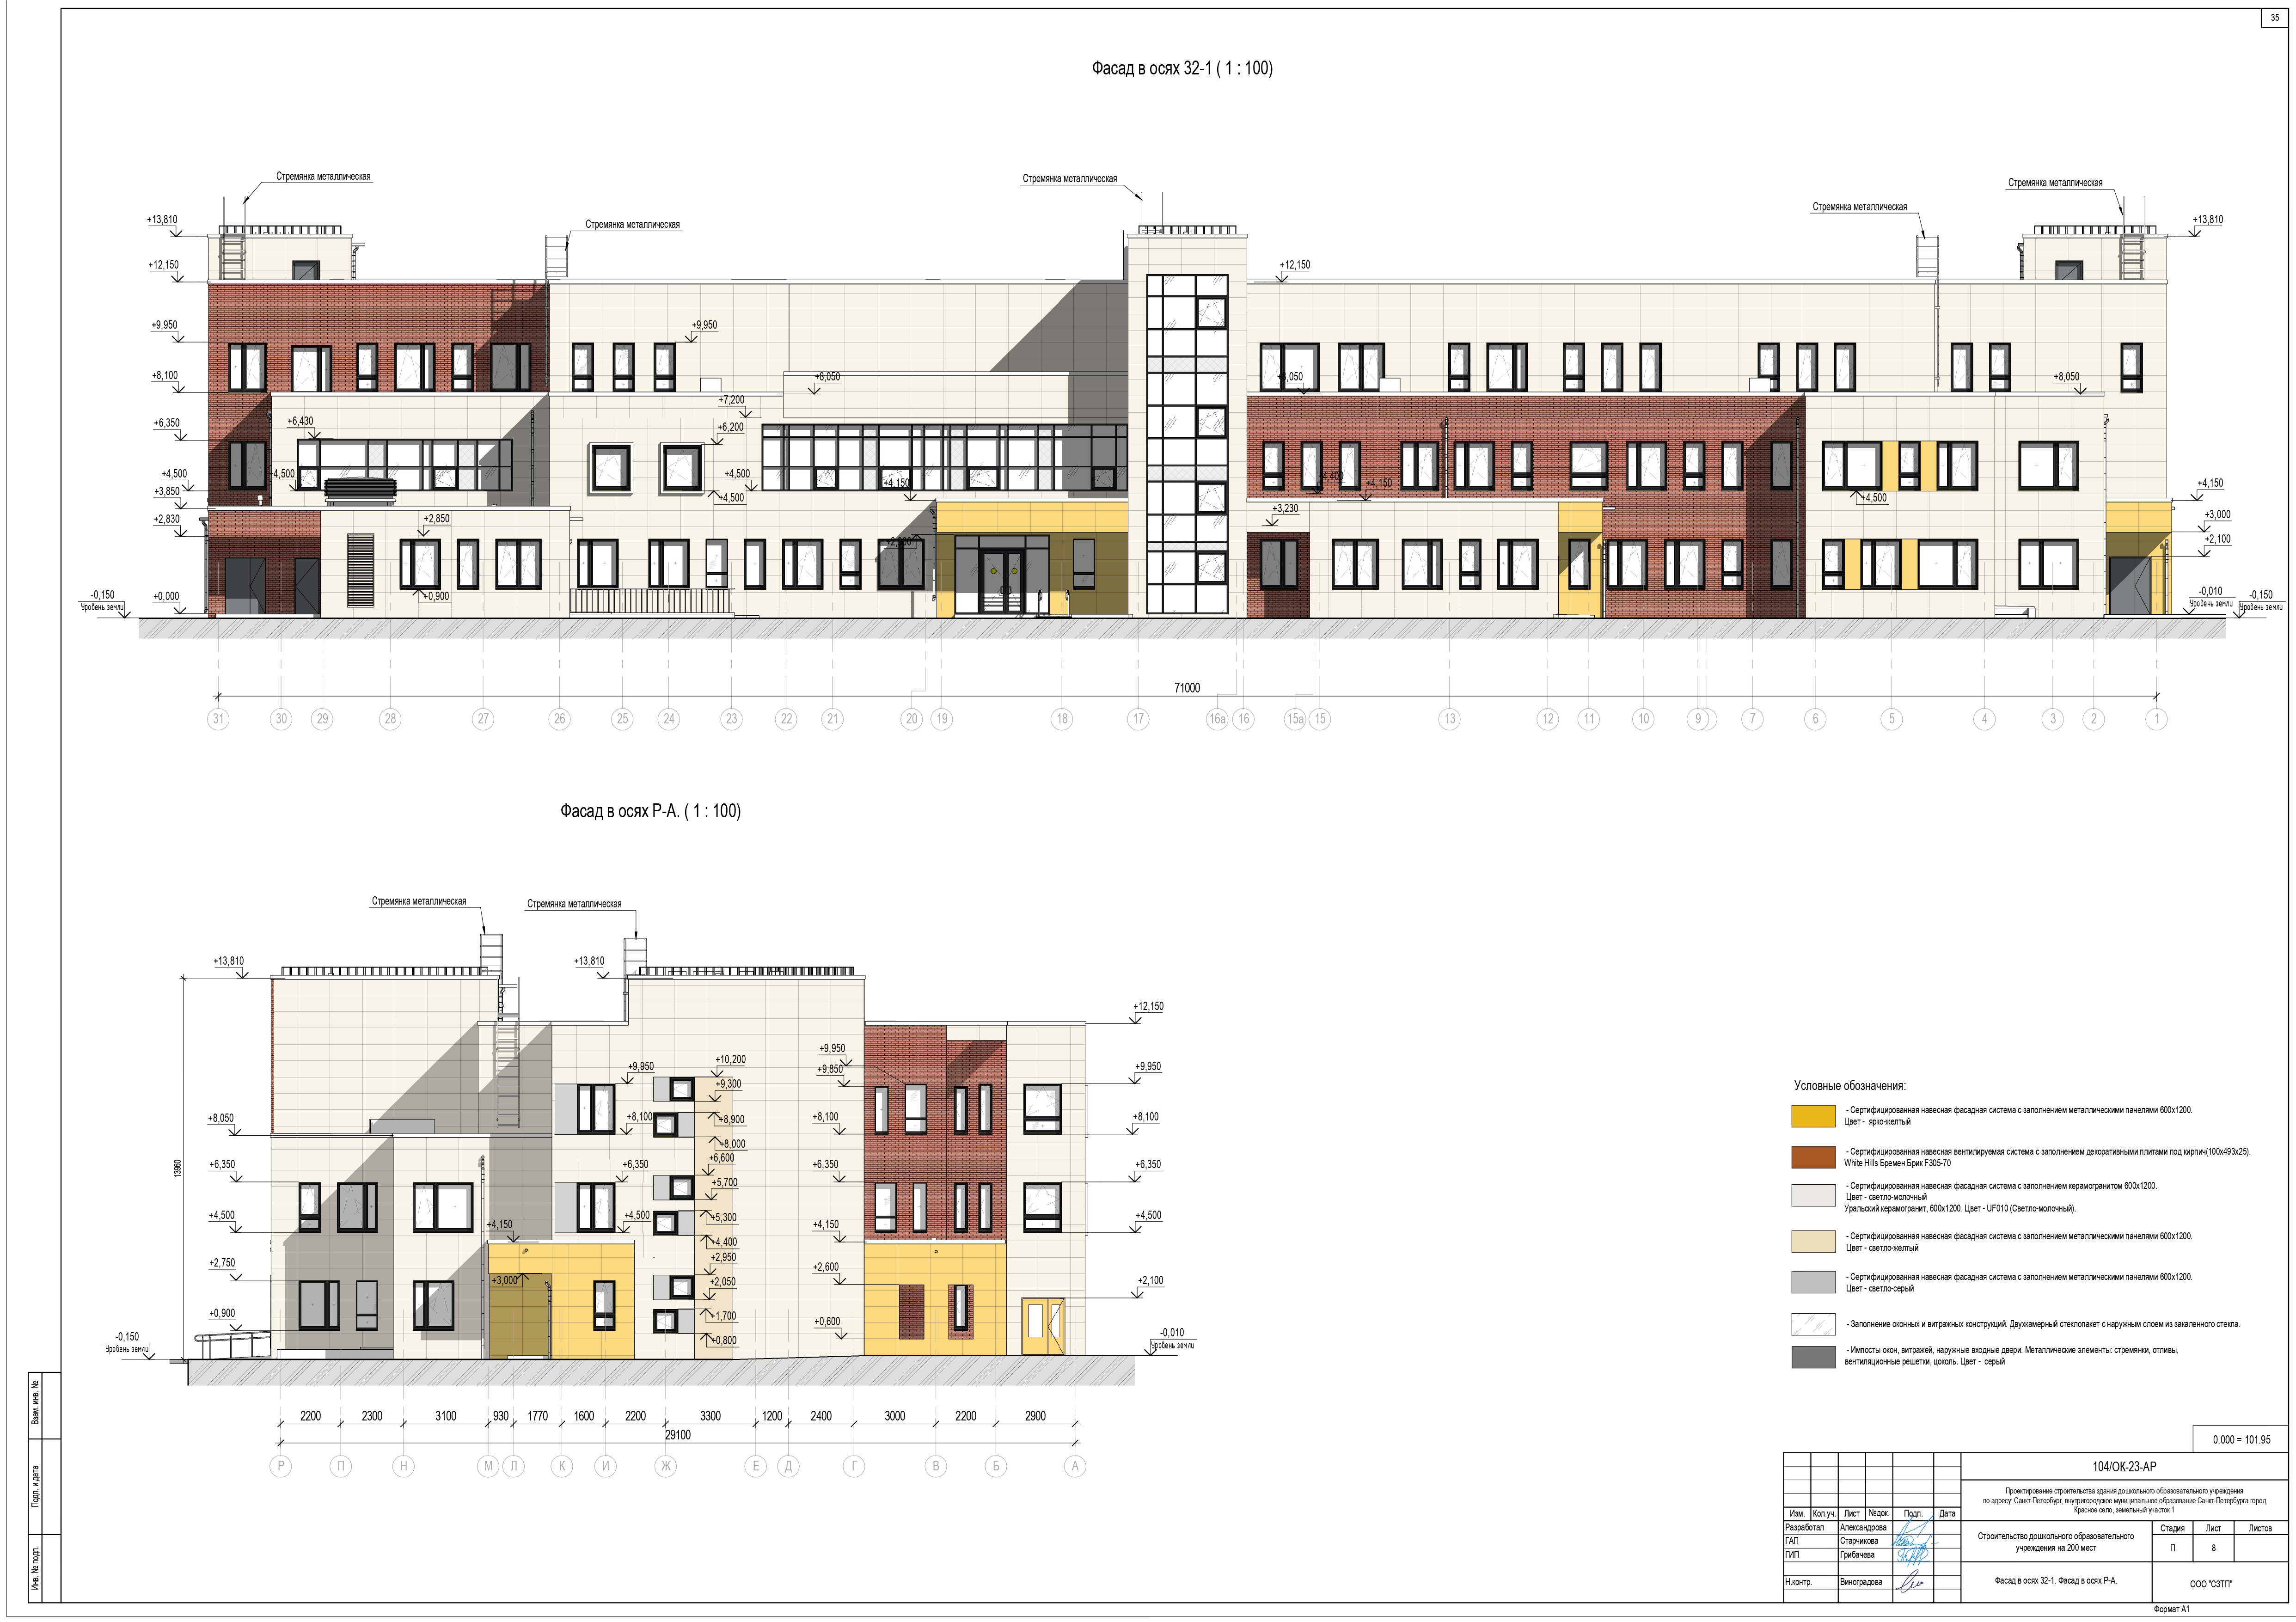Click the brick-brown legend color swatch
The width and height of the screenshot is (2296, 1622).
coord(1813,1157)
